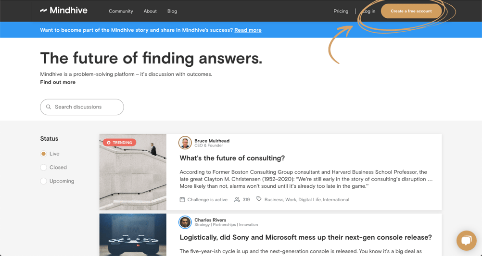This screenshot has height=256, width=482.
Task: Select the Closed status filter
Action: pyautogui.click(x=44, y=168)
